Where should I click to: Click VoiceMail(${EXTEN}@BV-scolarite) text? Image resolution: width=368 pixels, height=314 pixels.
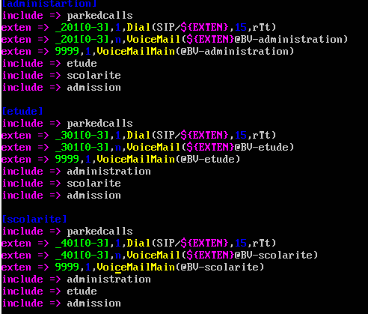pos(222,255)
